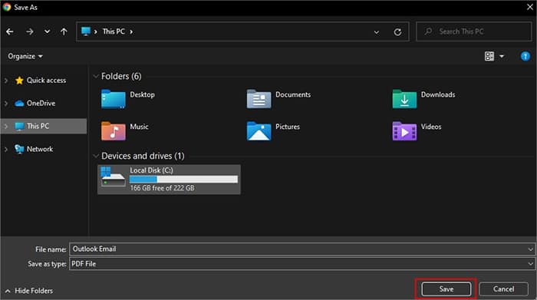Image resolution: width=537 pixels, height=300 pixels.
Task: Select the Videos folder icon
Action: click(404, 131)
